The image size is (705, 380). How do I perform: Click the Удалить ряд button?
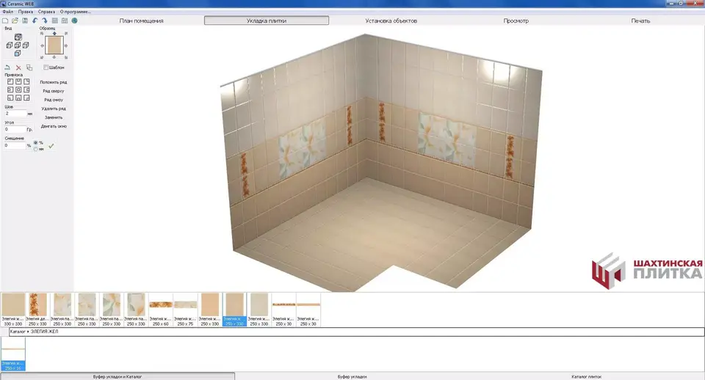coord(53,109)
